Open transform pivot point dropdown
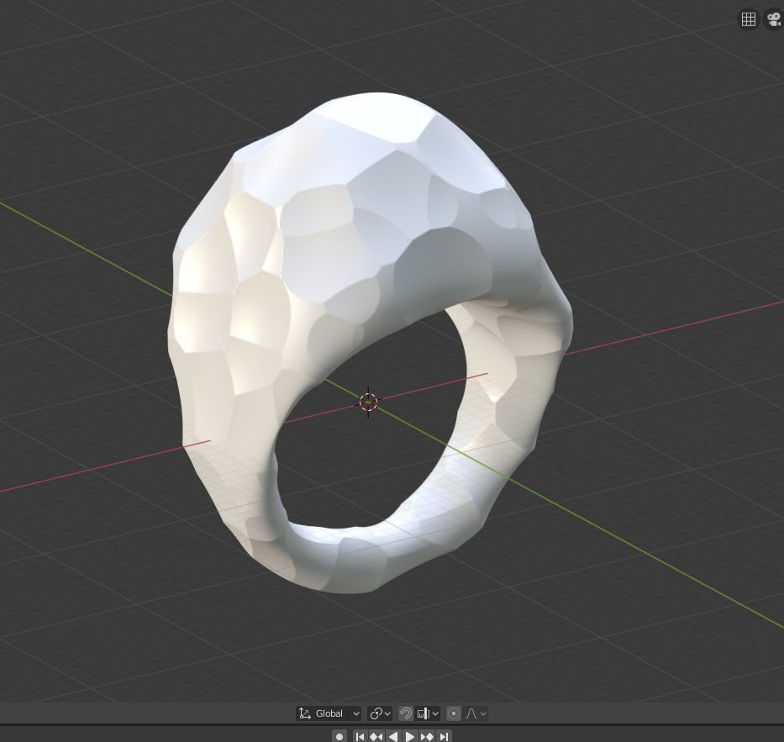Viewport: 784px width, 742px height. (x=380, y=713)
